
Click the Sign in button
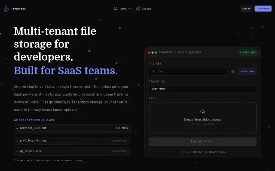(246, 9)
